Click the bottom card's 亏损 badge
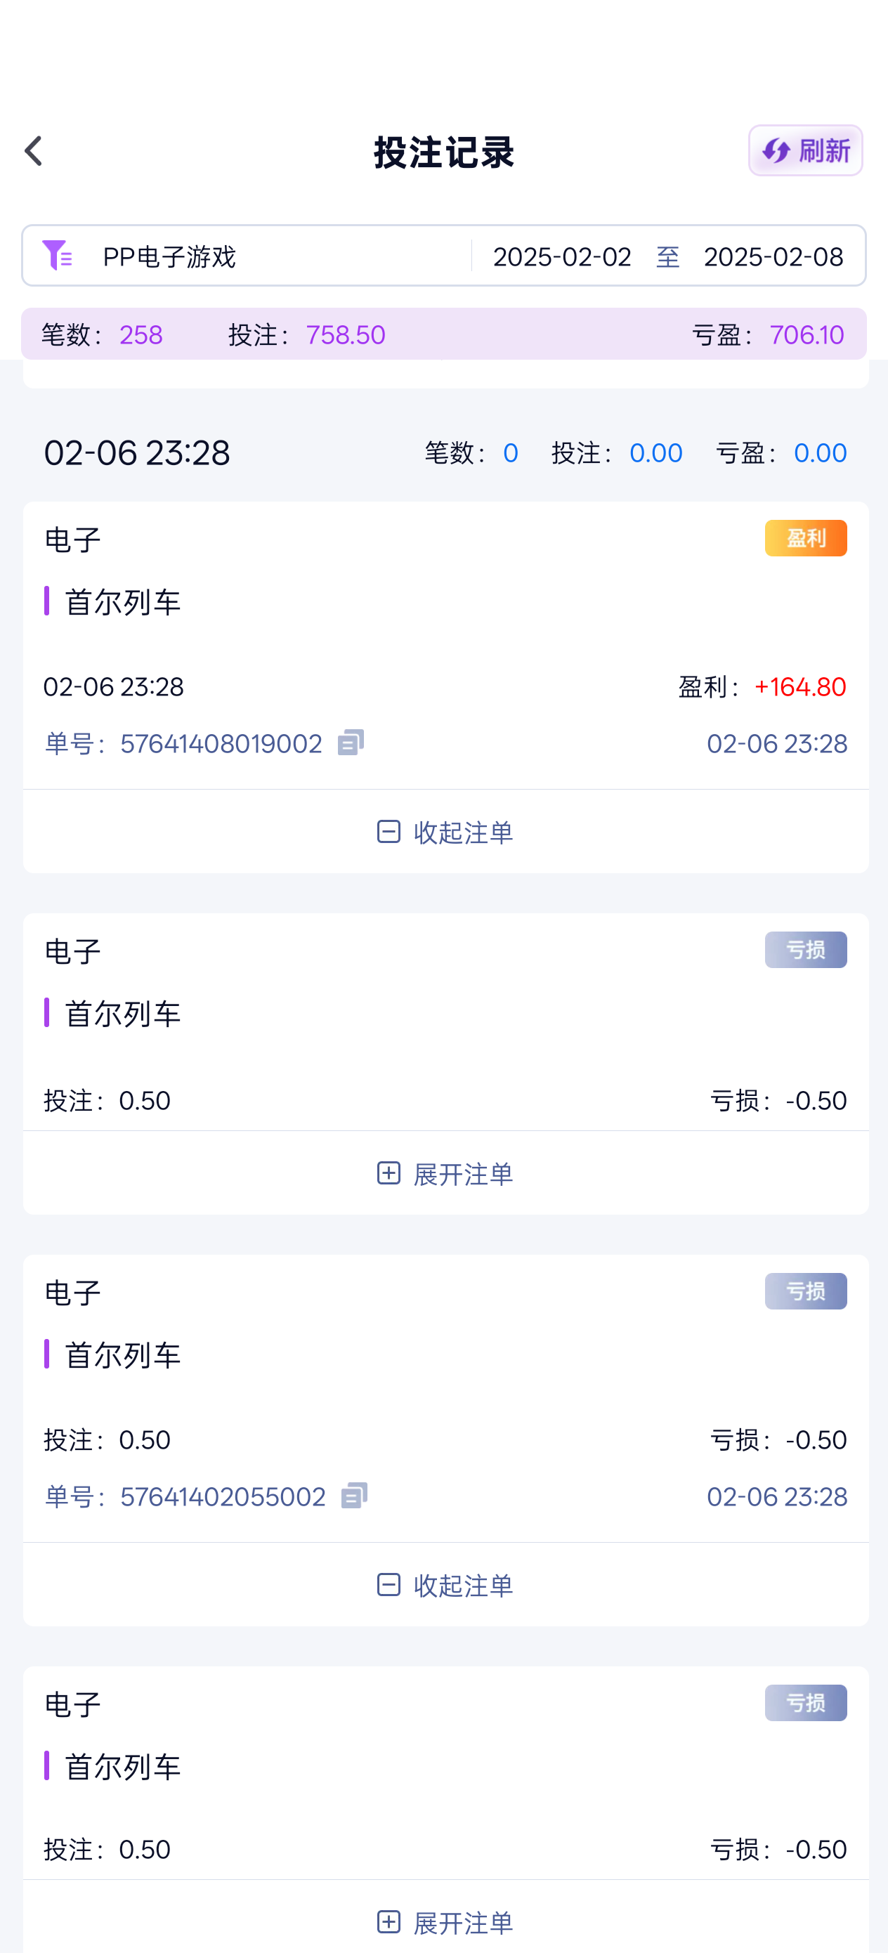Image resolution: width=888 pixels, height=1953 pixels. click(805, 1703)
